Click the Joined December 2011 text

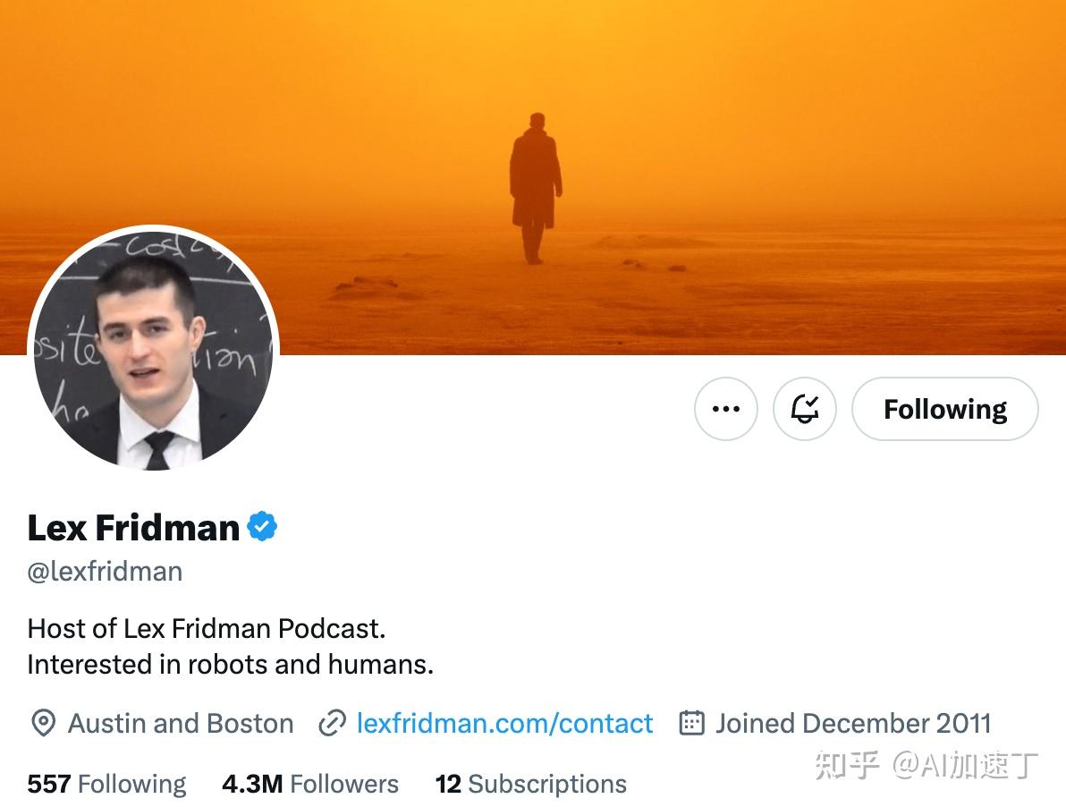pyautogui.click(x=852, y=723)
